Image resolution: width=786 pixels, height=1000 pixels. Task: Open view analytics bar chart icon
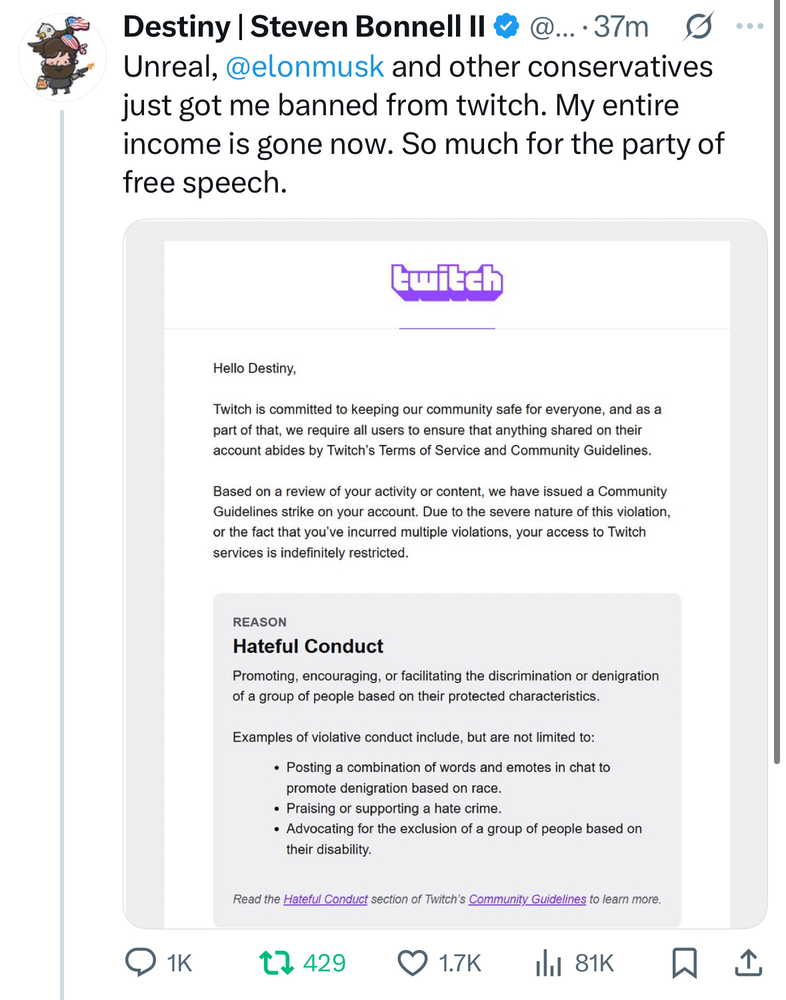[549, 963]
